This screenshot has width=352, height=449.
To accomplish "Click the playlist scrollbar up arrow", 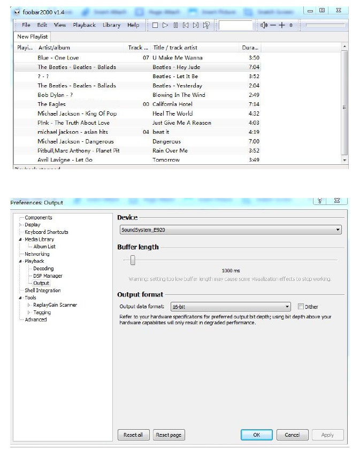I will click(x=345, y=47).
